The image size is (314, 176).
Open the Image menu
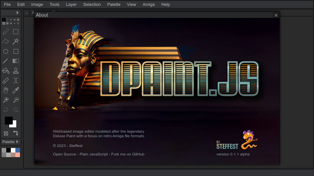[37, 4]
